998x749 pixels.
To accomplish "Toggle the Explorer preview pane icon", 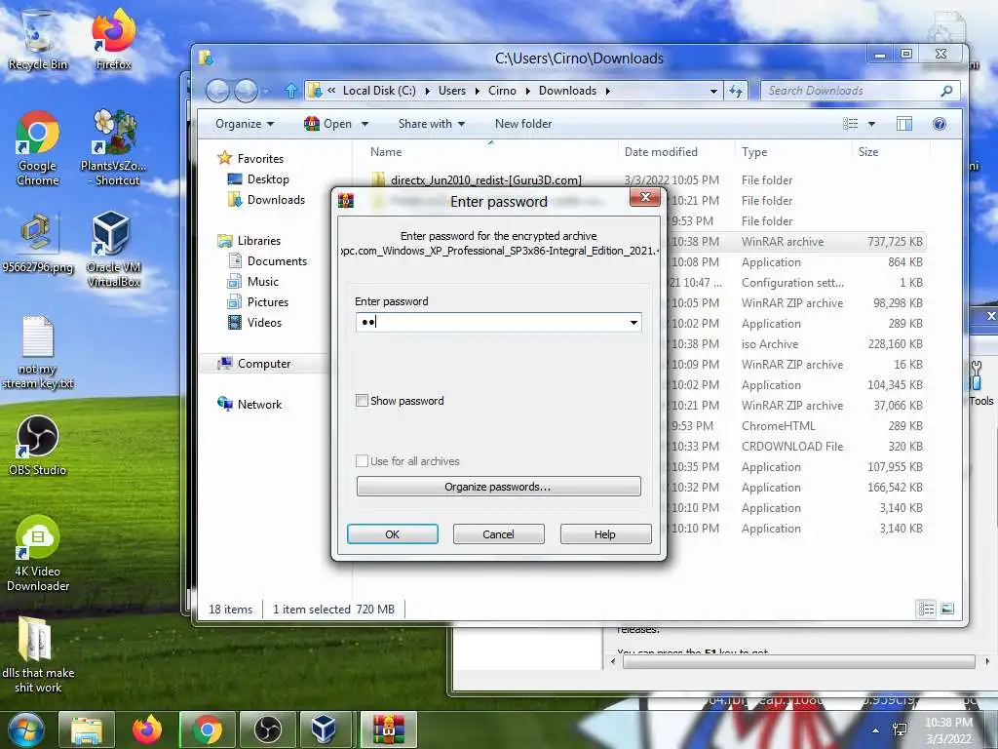I will [x=903, y=124].
